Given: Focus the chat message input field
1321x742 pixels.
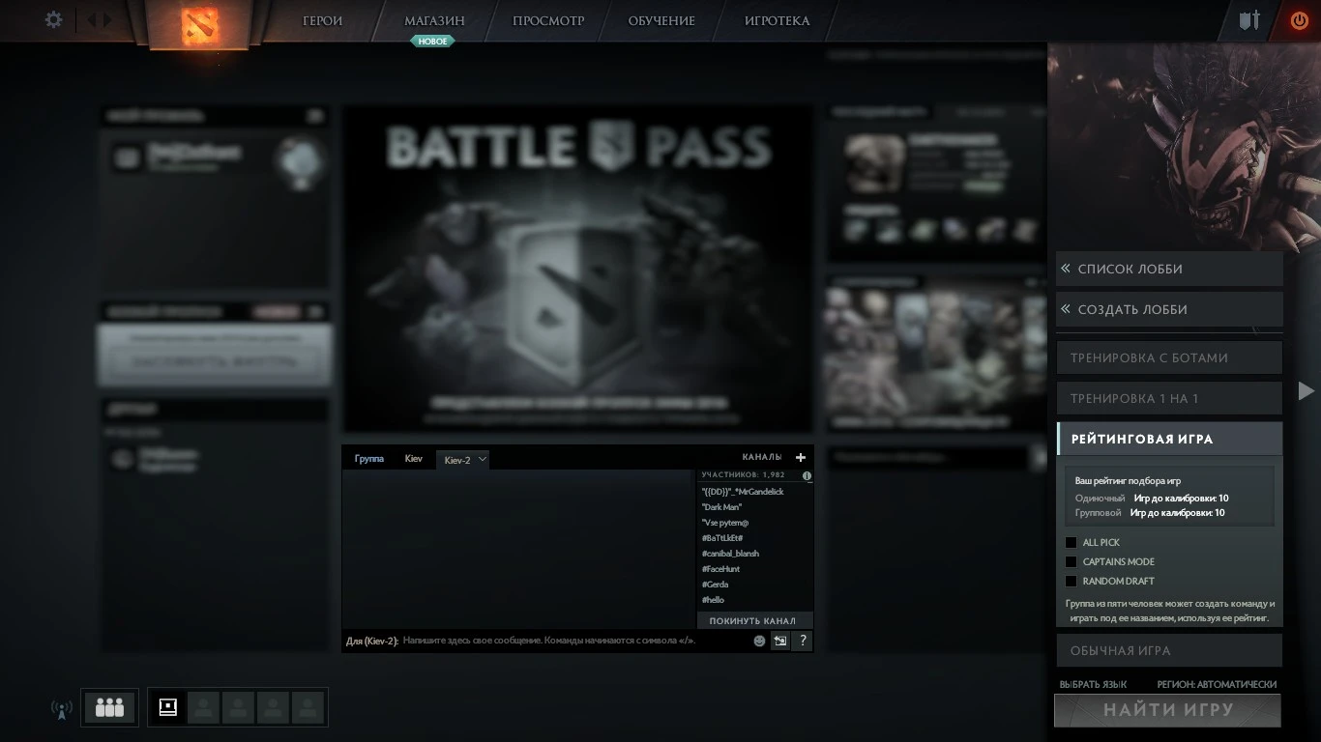Looking at the screenshot, I should (576, 641).
